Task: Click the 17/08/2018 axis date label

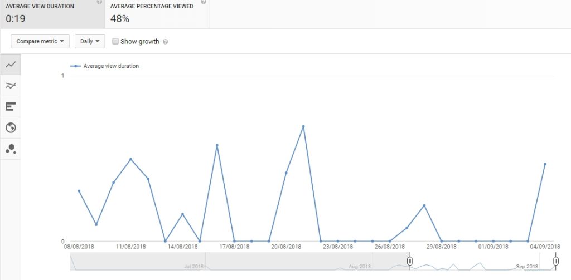Action: [234, 247]
